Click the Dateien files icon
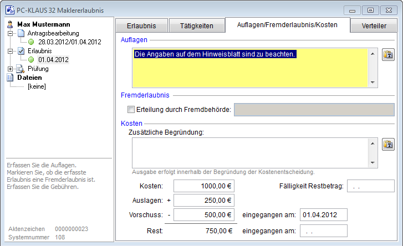Image resolution: width=403 pixels, height=246 pixels. [10, 78]
